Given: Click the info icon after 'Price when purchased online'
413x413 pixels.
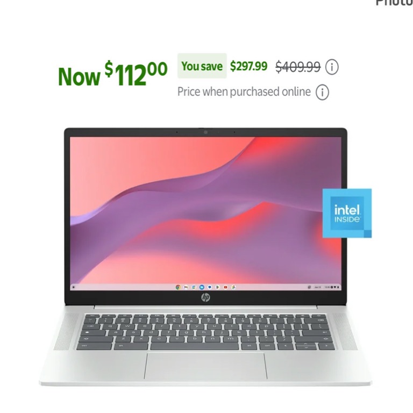Looking at the screenshot, I should (x=323, y=92).
